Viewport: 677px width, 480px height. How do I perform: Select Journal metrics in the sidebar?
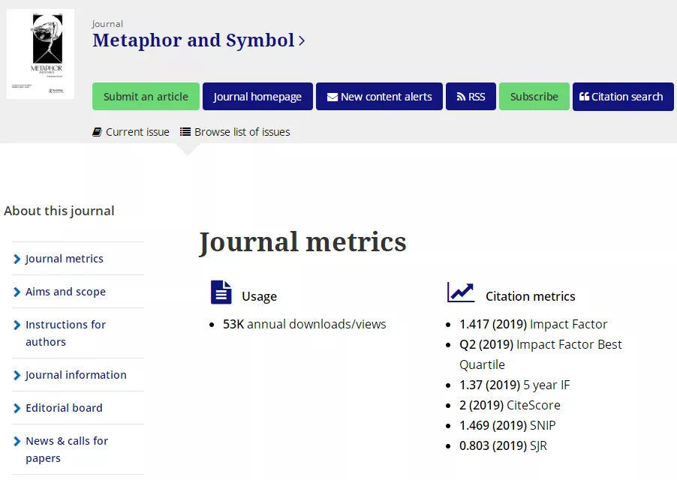click(x=65, y=259)
